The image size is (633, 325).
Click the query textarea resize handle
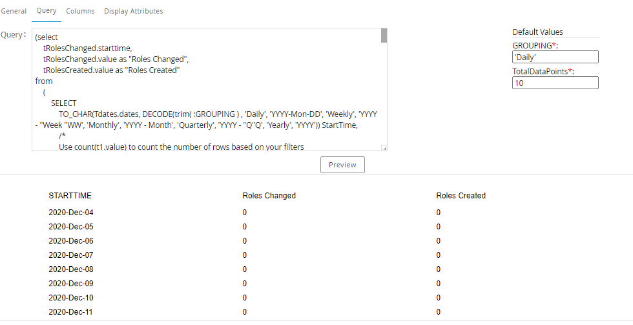[384, 148]
